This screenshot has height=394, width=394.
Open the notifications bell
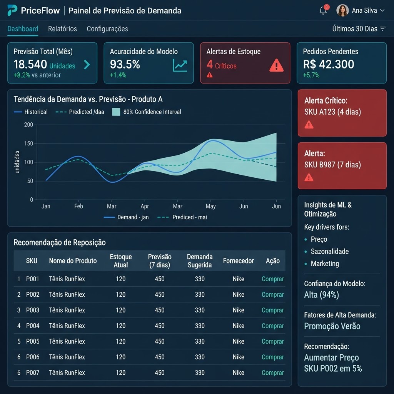(x=323, y=10)
